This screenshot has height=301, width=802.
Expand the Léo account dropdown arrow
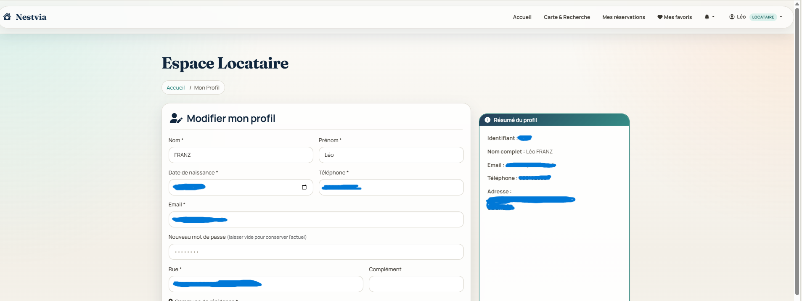point(781,17)
